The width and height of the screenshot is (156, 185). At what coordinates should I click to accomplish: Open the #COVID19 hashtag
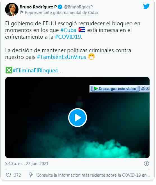[x=68, y=37]
